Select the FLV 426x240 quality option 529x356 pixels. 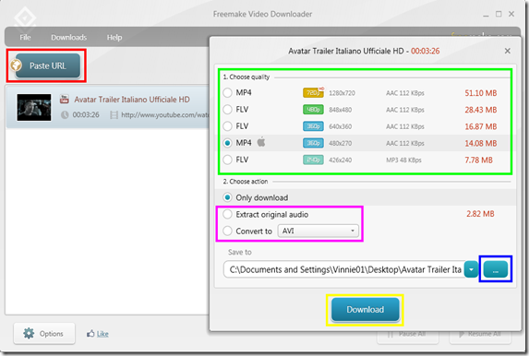(227, 160)
